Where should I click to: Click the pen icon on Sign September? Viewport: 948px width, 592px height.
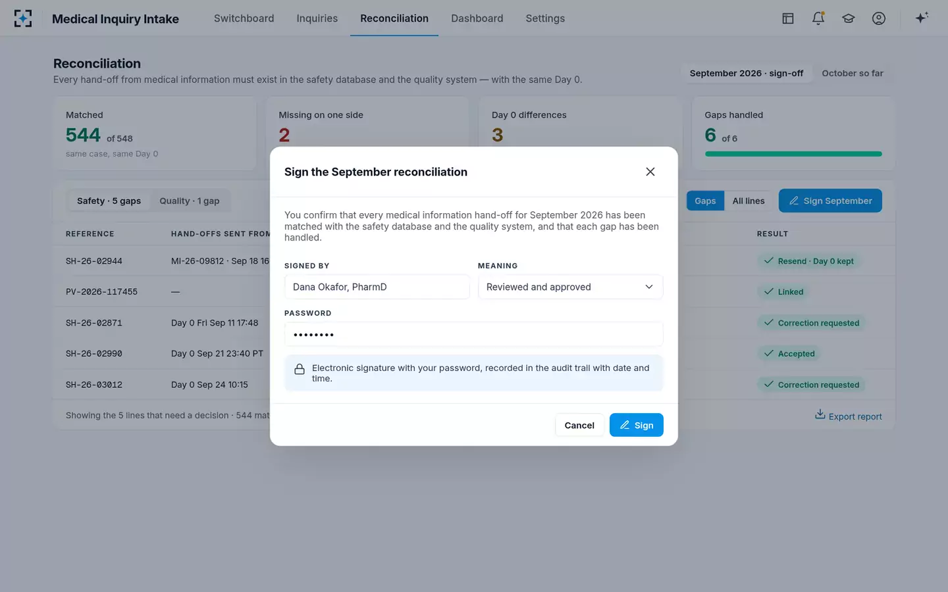(794, 201)
